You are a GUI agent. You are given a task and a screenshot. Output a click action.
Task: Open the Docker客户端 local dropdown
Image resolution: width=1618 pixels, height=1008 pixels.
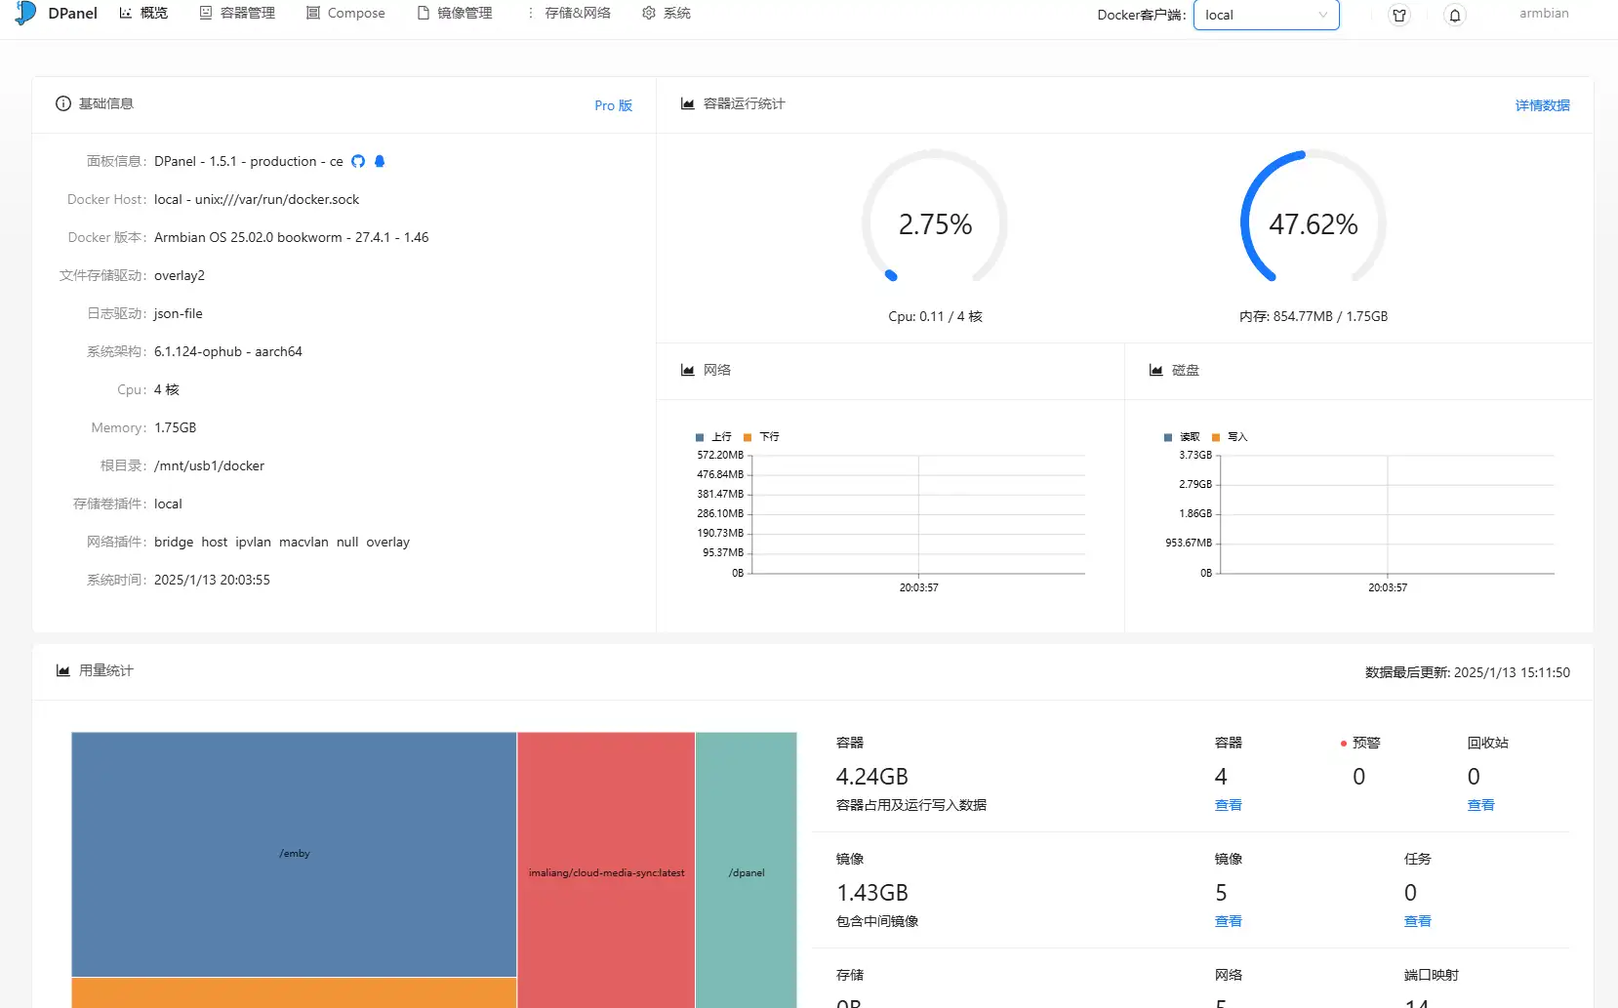[x=1266, y=15]
